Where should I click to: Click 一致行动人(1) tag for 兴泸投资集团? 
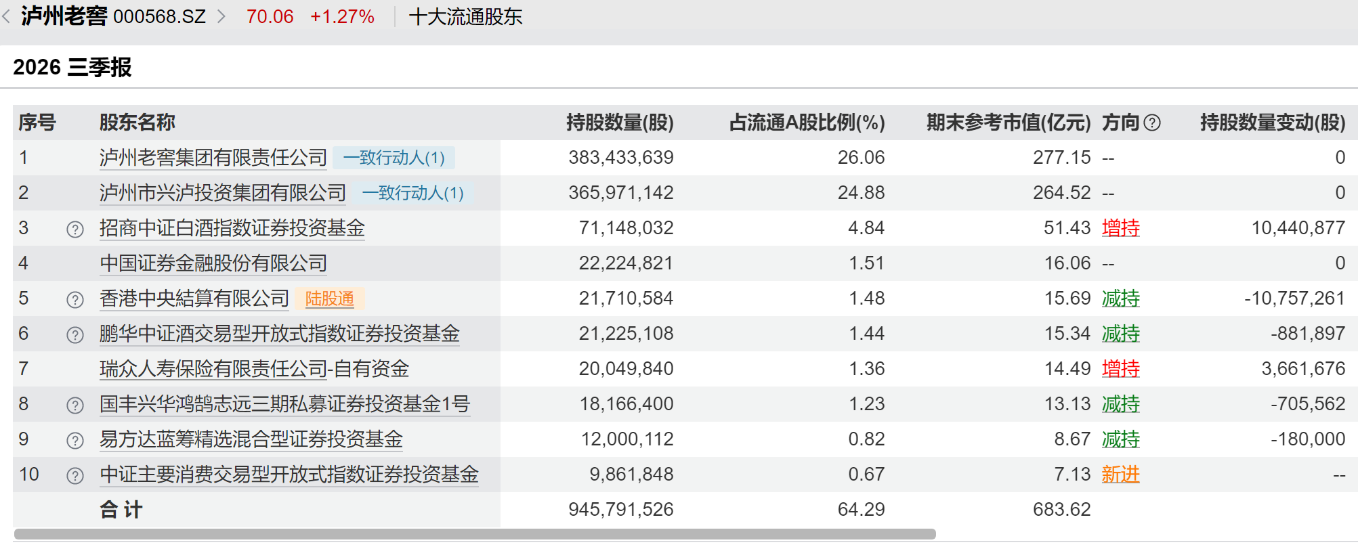(413, 193)
